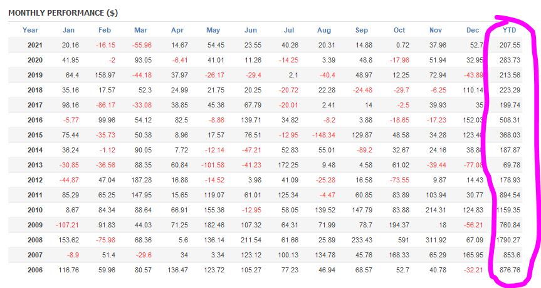Click the Year column header
The width and height of the screenshot is (541, 288).
coord(30,30)
